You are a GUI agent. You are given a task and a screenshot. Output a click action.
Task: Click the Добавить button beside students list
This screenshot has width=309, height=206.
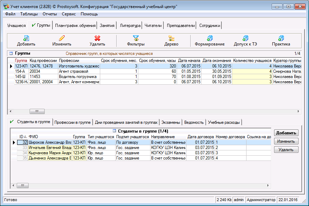tap(286, 133)
